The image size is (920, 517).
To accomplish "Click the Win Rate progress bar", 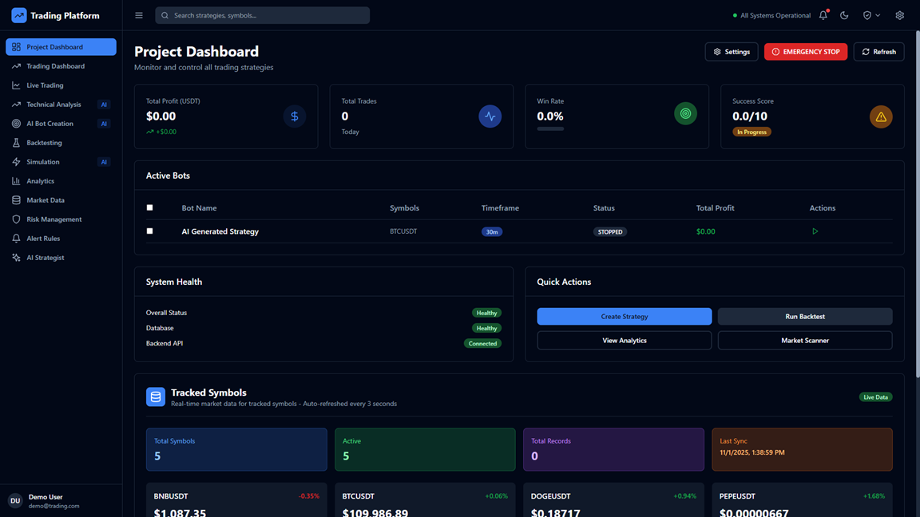I will coord(550,128).
